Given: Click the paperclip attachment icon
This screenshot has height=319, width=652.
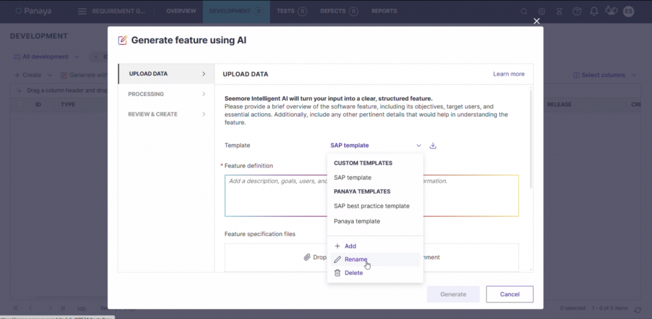Looking at the screenshot, I should pos(307,257).
